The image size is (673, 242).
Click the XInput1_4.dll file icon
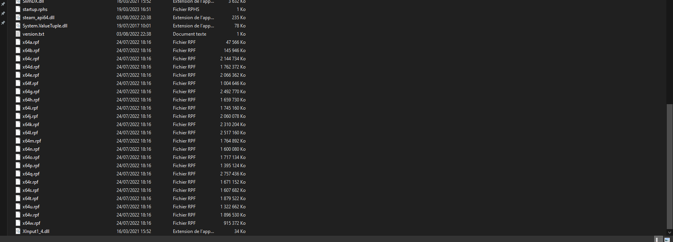point(18,231)
